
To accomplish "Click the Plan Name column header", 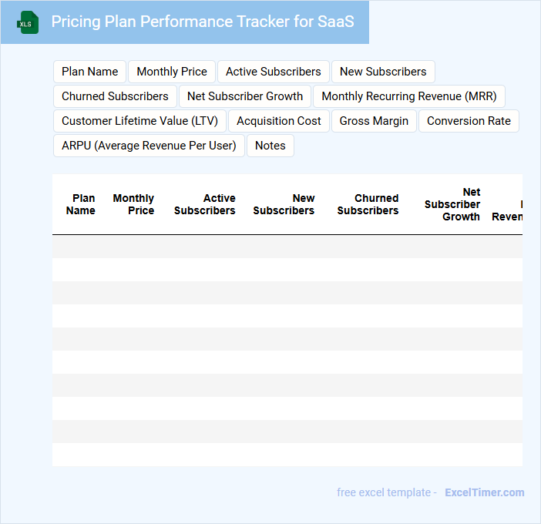I will [x=81, y=204].
